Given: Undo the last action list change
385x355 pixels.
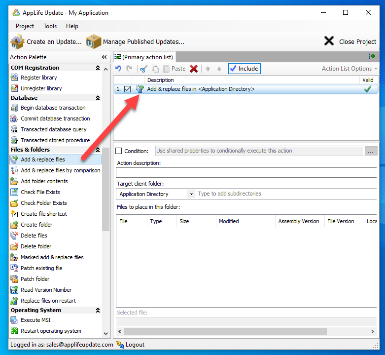Looking at the screenshot, I should pos(118,69).
